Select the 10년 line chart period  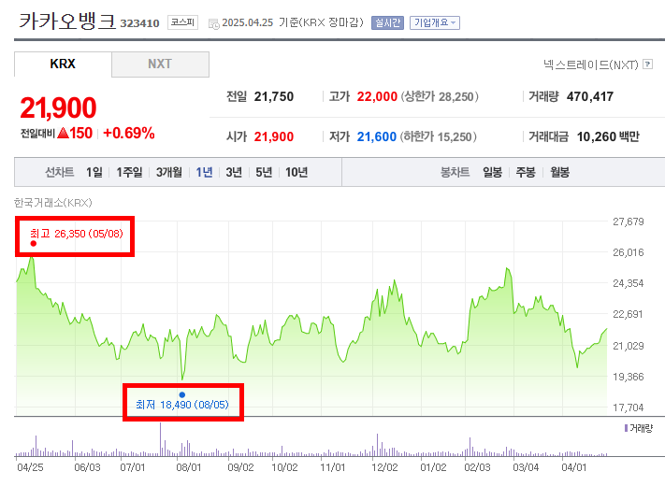point(296,172)
